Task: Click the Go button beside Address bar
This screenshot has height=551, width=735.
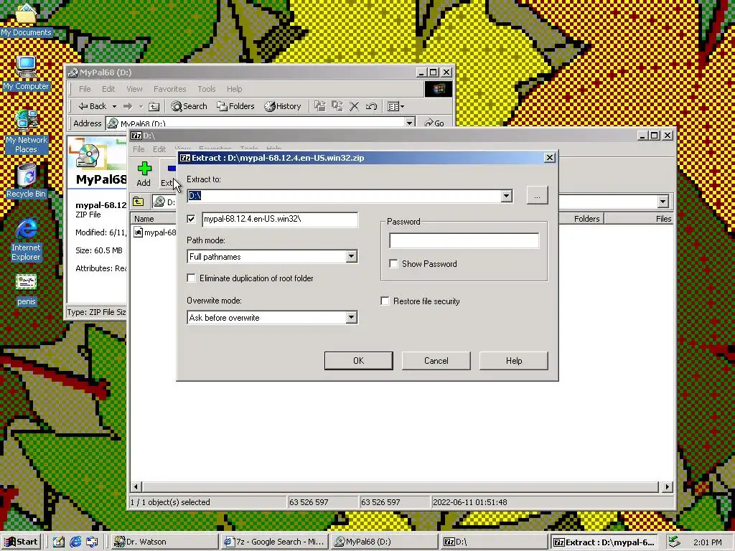Action: click(434, 123)
